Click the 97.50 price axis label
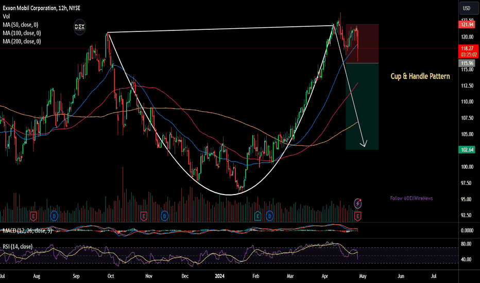This screenshot has width=480, height=283. pyautogui.click(x=467, y=183)
